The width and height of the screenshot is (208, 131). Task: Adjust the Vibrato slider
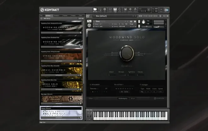(x=141, y=75)
